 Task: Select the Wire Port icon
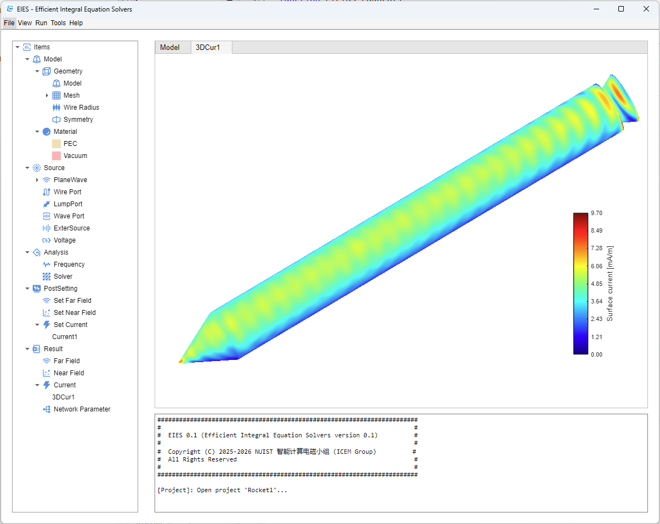point(47,192)
